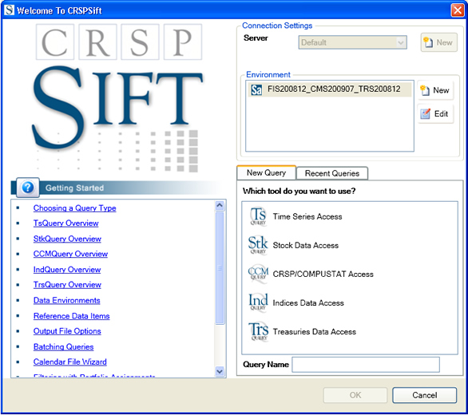Choose Treasuries Data Access tool

(315, 331)
